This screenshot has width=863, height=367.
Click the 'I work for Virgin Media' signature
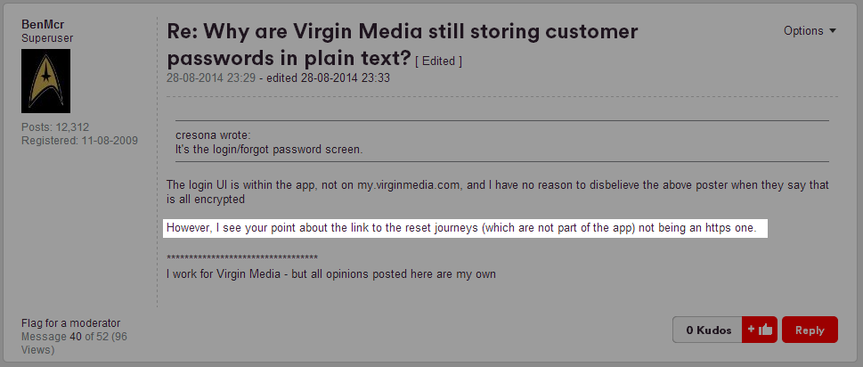click(331, 273)
